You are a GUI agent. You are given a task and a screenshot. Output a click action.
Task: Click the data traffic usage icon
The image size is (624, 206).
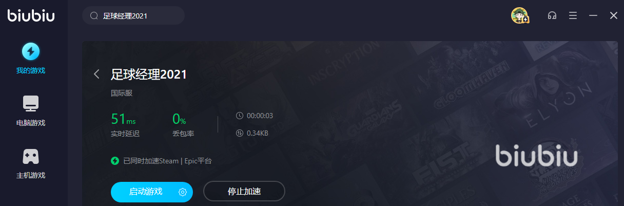pyautogui.click(x=239, y=134)
